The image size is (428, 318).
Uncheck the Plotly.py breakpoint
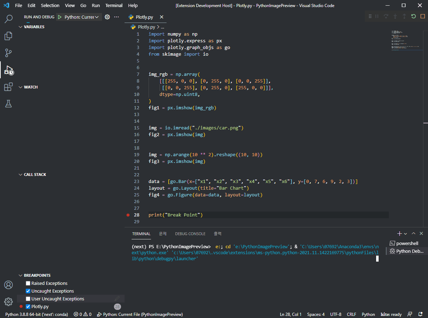pyautogui.click(x=28, y=306)
